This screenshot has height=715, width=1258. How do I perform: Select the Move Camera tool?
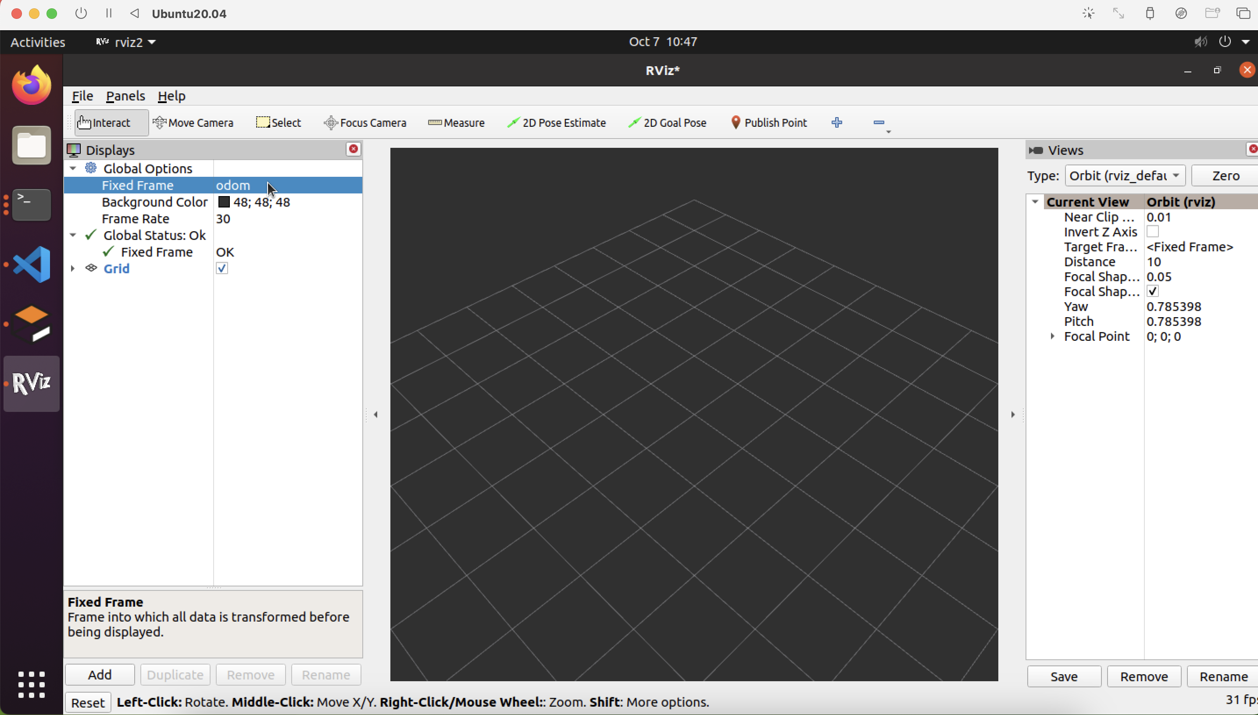(193, 122)
